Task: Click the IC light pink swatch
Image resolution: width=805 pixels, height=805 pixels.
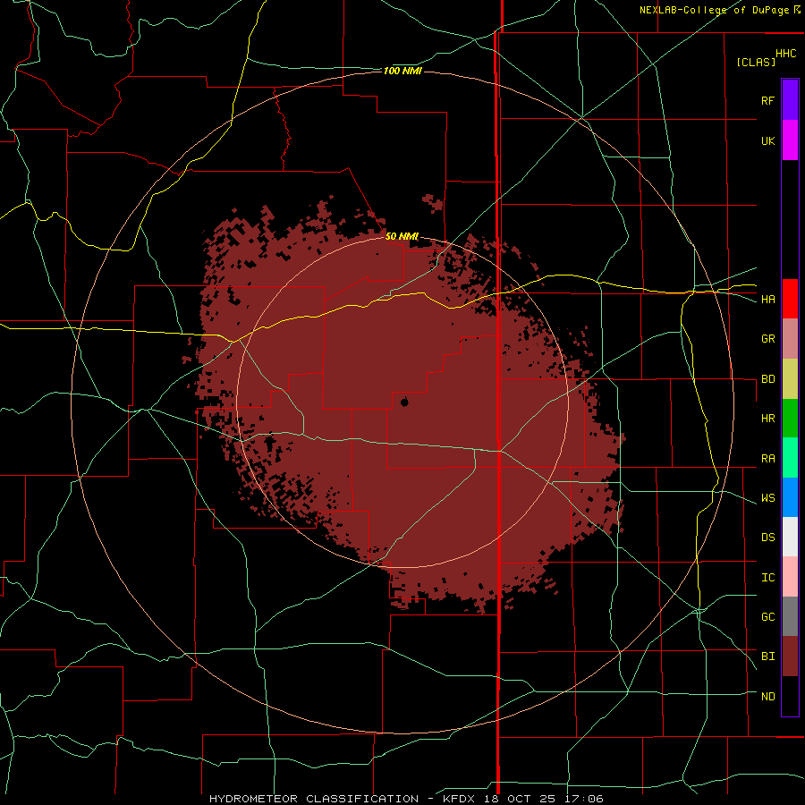Action: [x=790, y=577]
